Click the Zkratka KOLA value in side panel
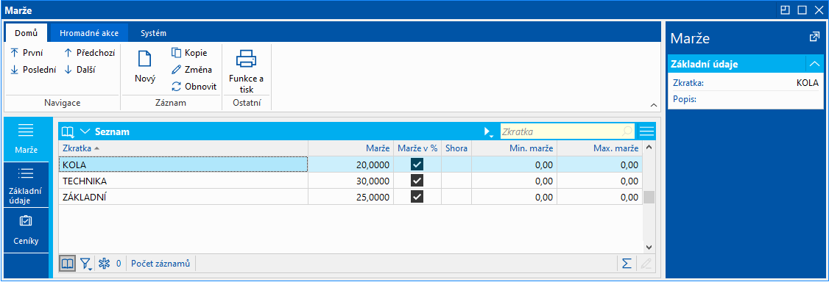 click(807, 83)
